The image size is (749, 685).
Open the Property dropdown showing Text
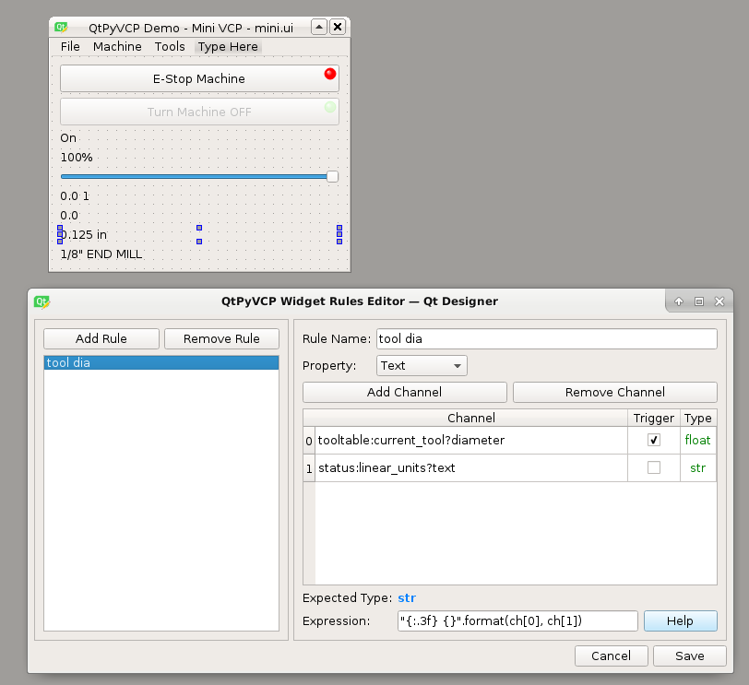(422, 366)
